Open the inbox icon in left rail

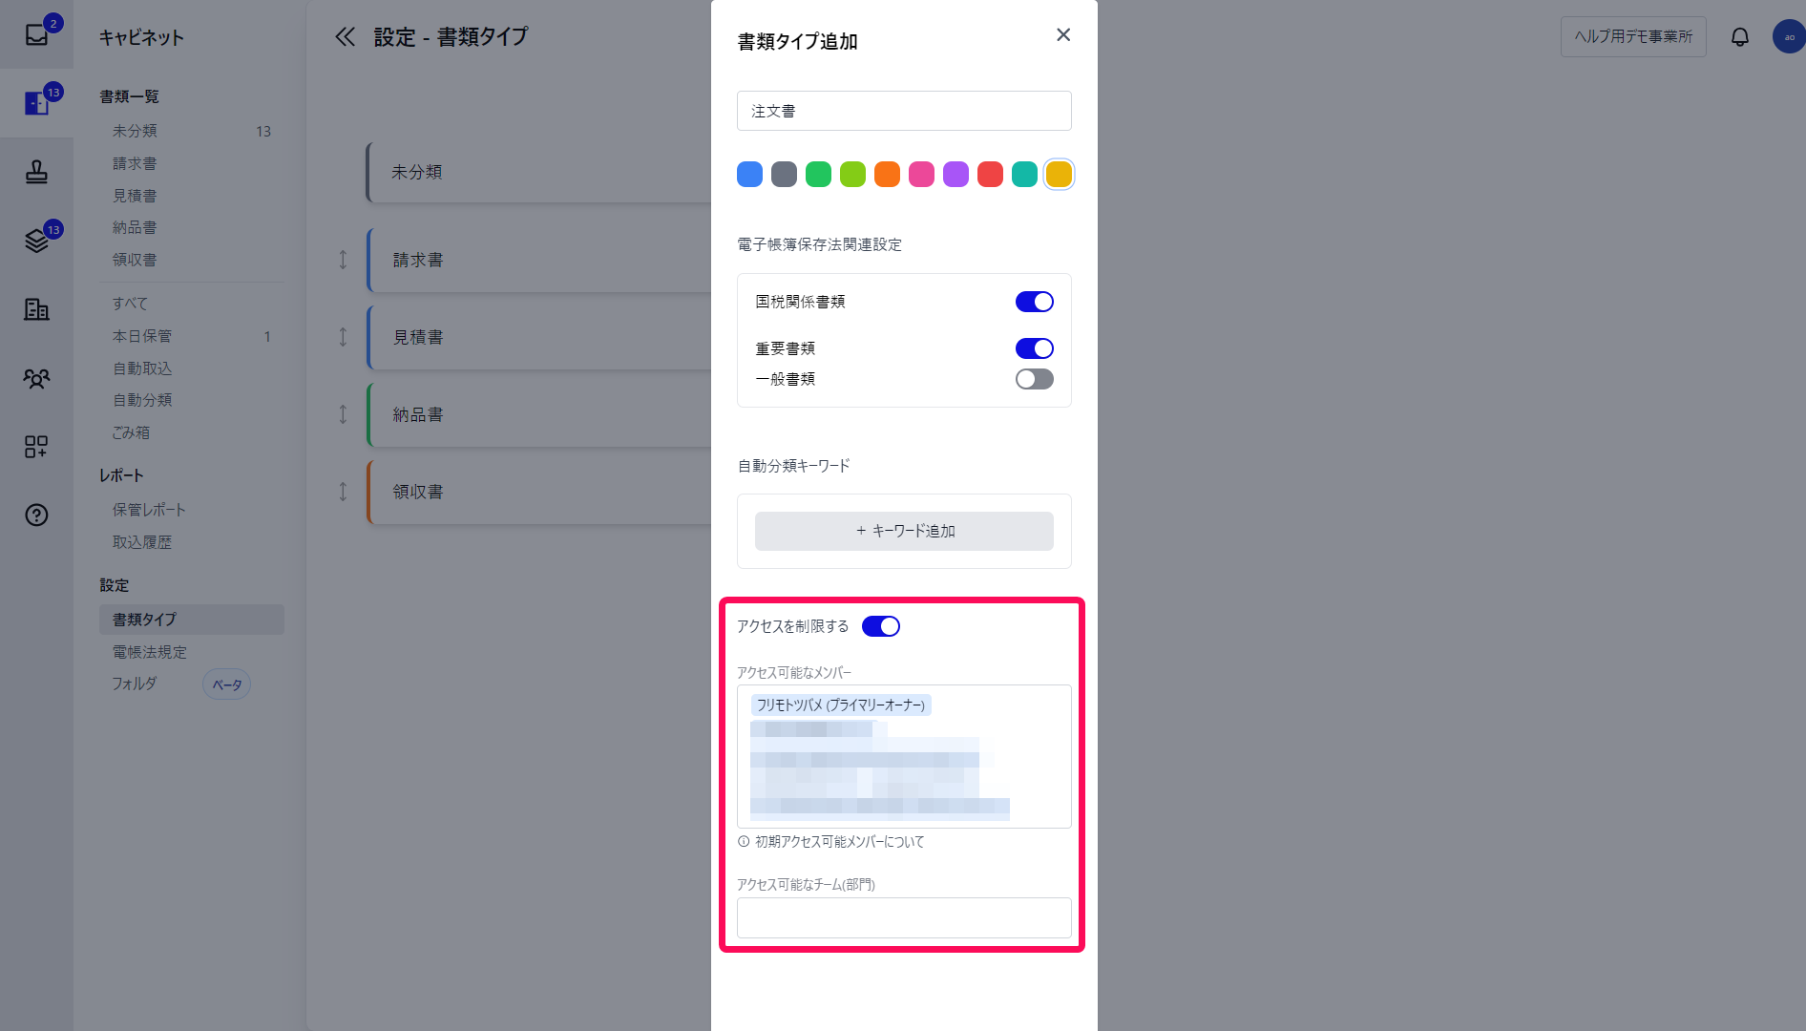point(36,34)
